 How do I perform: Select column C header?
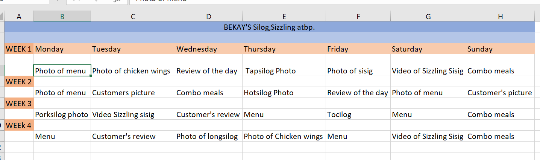coord(133,16)
